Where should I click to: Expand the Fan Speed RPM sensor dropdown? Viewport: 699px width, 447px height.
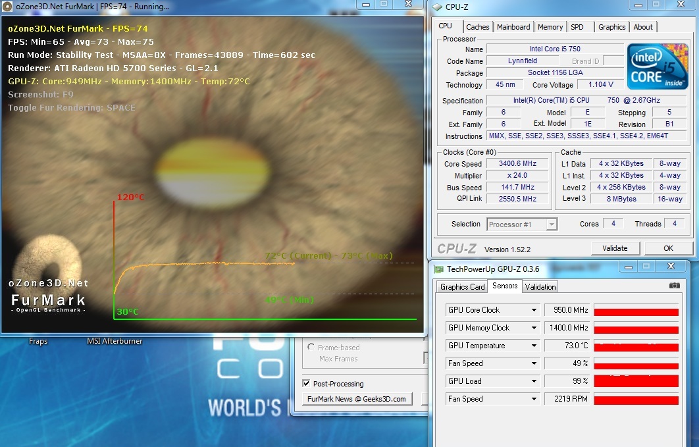(x=534, y=399)
